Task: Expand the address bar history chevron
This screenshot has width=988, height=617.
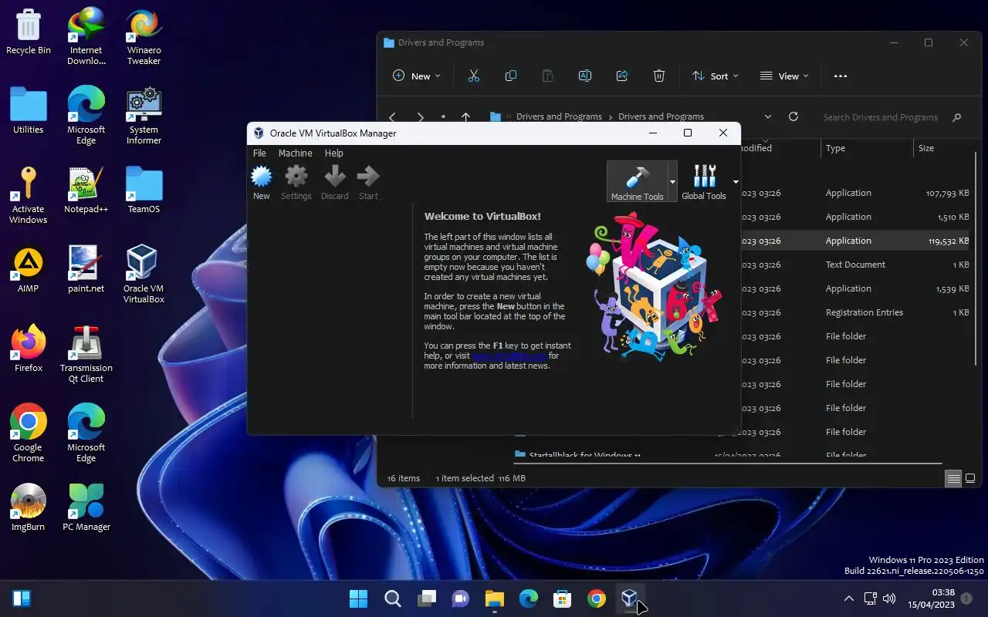Action: pyautogui.click(x=768, y=116)
